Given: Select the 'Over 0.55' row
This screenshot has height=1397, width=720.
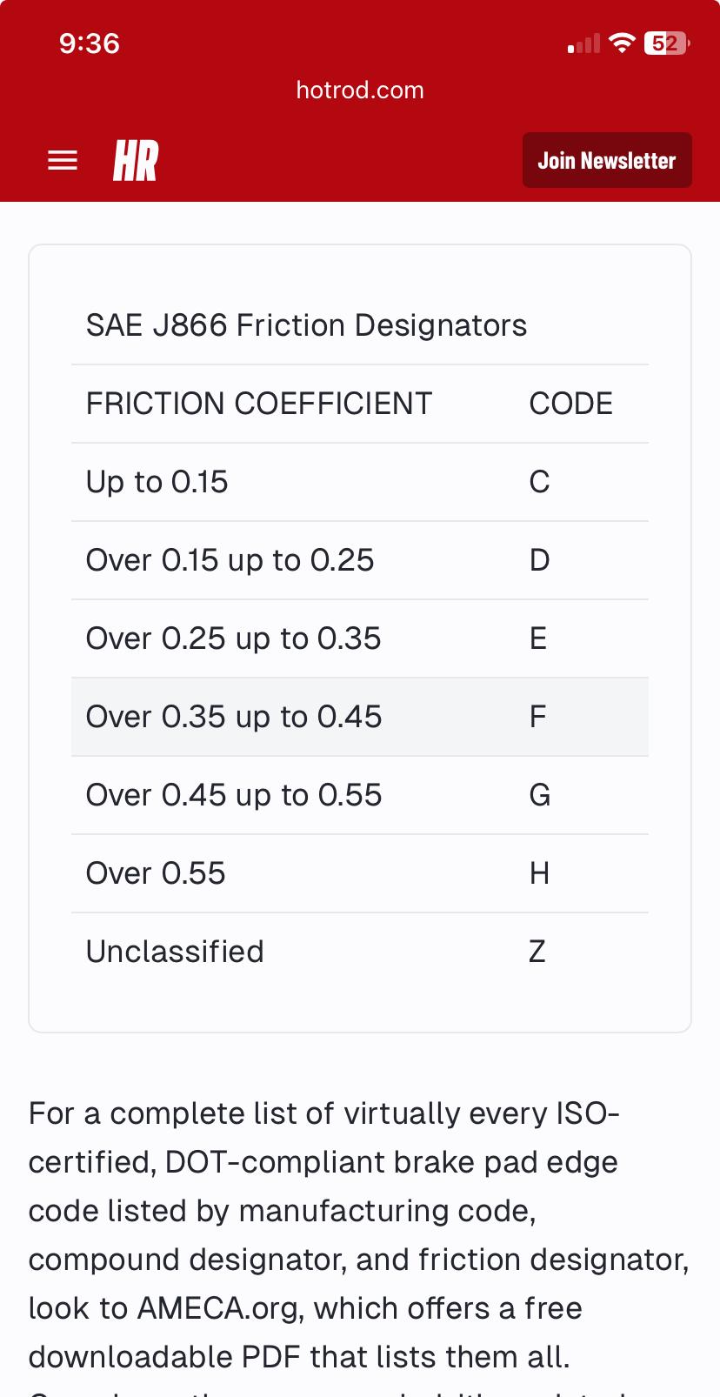Looking at the screenshot, I should tap(360, 873).
